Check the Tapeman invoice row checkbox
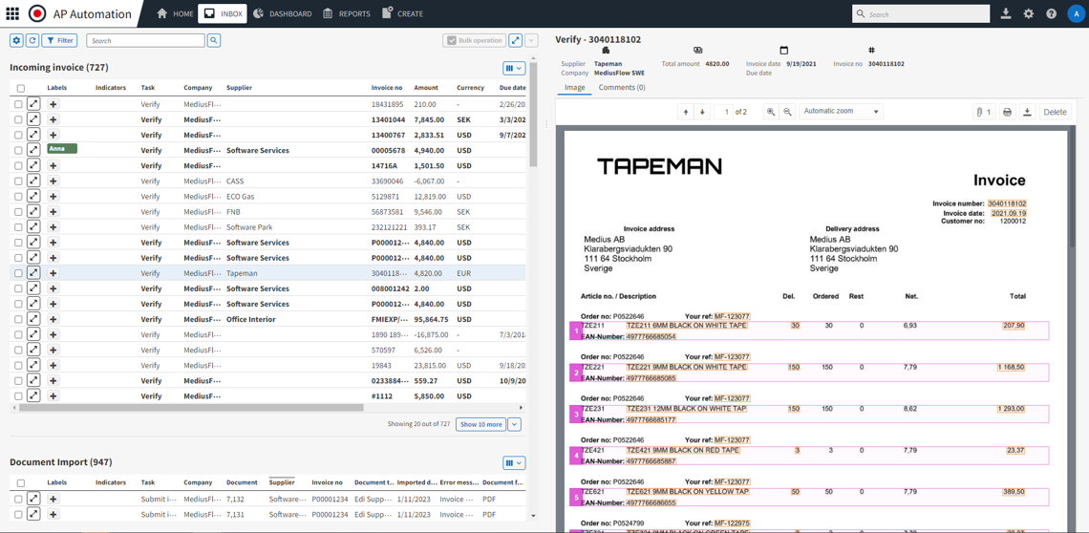The height and width of the screenshot is (533, 1089). [x=18, y=273]
